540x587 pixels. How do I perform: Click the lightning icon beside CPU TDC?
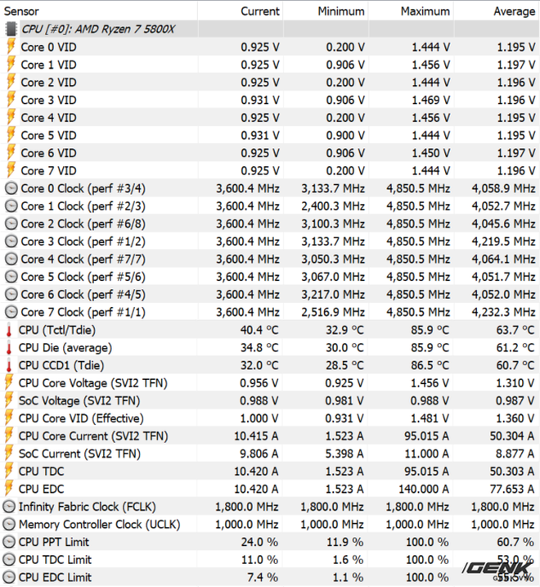[9, 471]
